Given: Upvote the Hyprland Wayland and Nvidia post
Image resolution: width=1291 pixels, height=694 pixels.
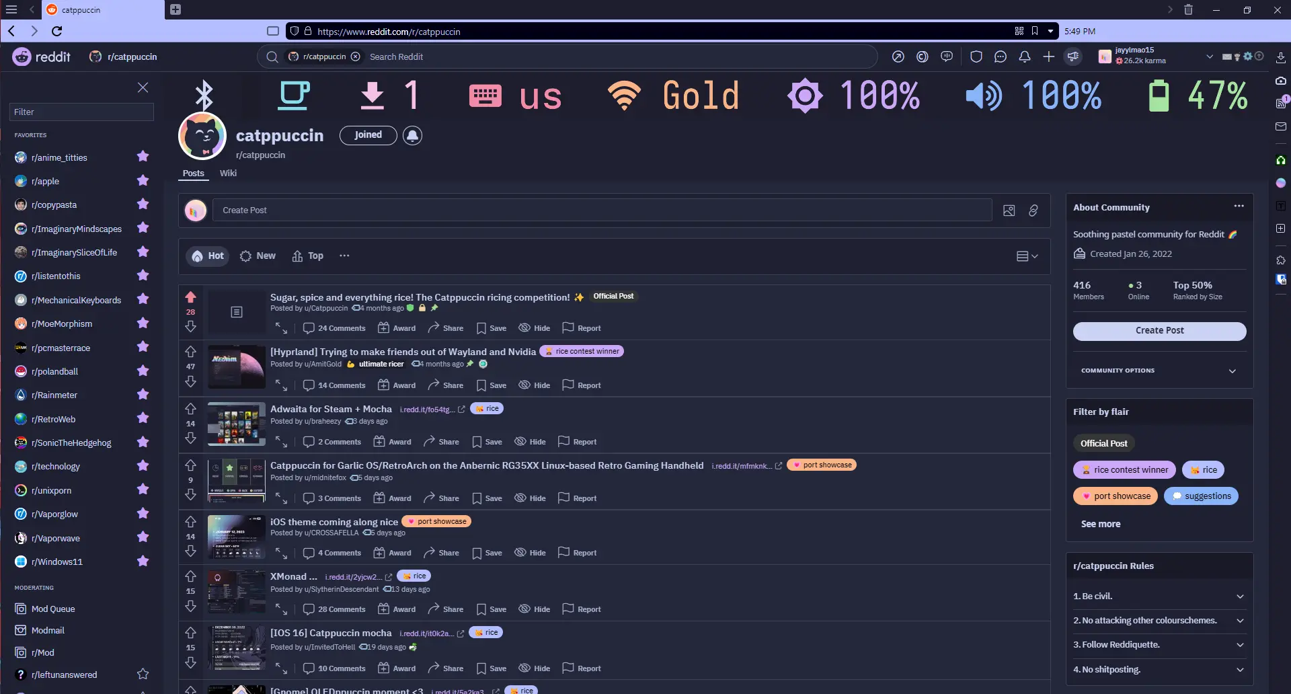Looking at the screenshot, I should coord(190,352).
